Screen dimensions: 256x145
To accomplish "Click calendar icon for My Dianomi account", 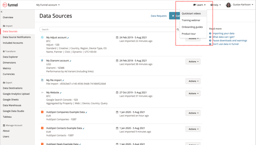I will tap(117, 60).
